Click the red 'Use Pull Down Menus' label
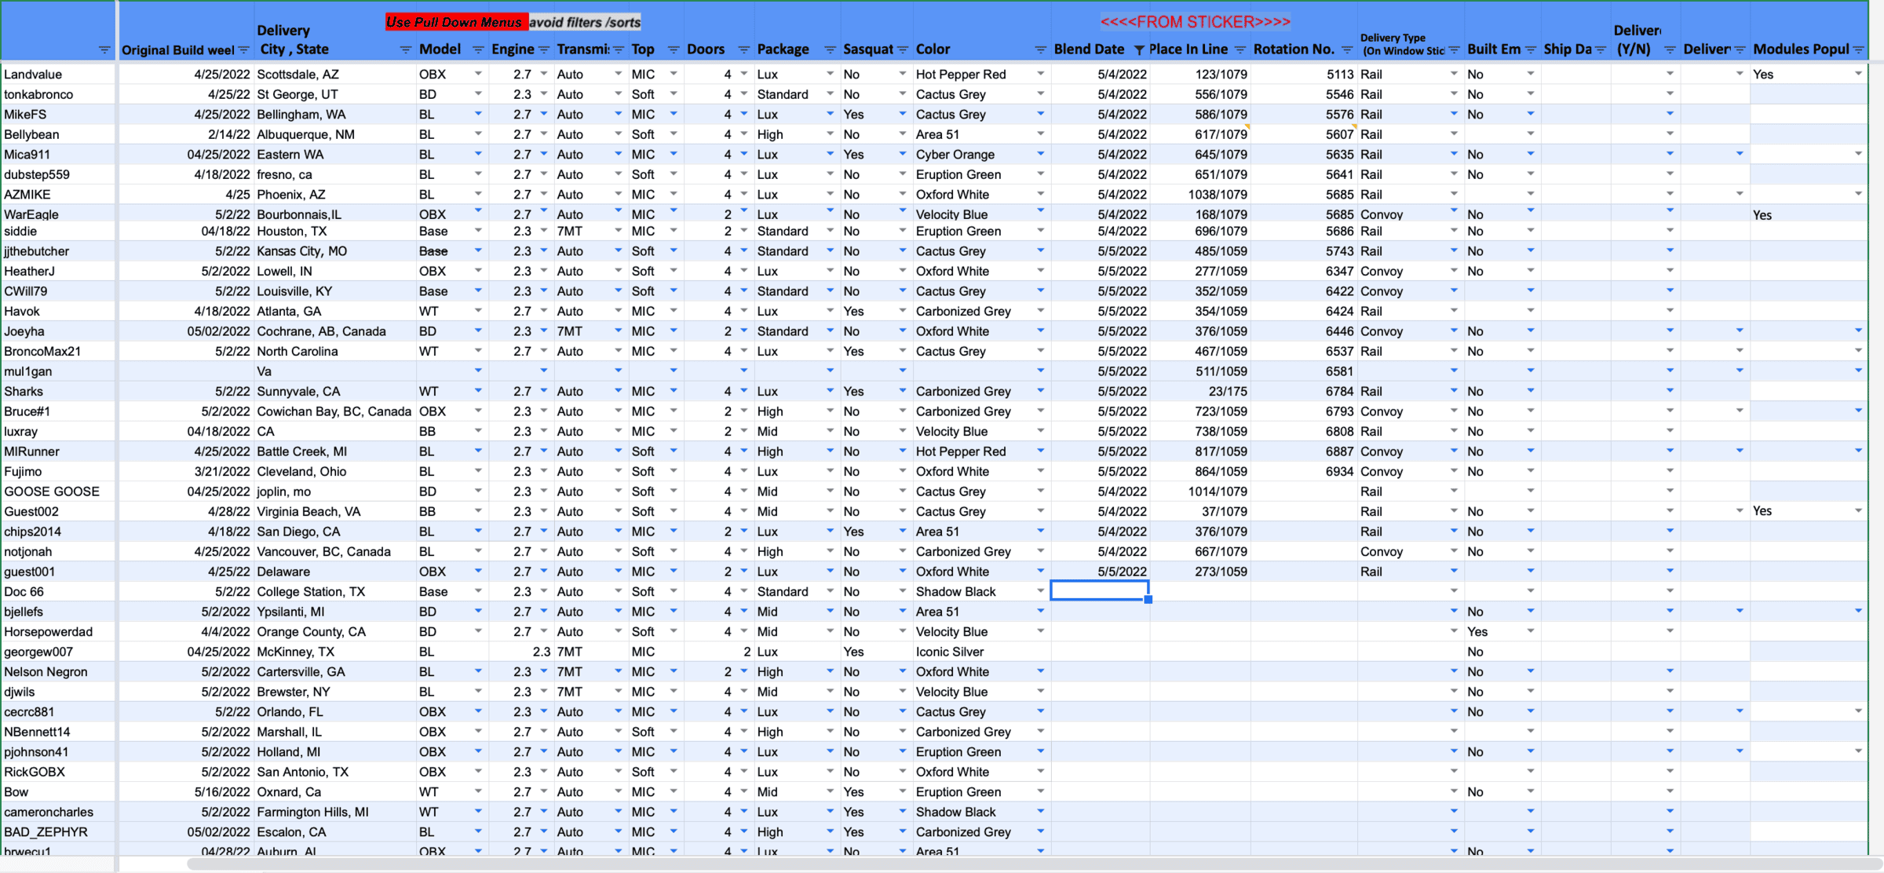The width and height of the screenshot is (1884, 873). tap(455, 22)
